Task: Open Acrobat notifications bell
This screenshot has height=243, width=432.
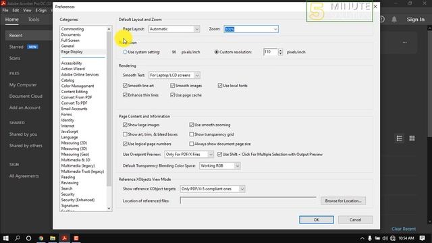Action: pos(394,20)
